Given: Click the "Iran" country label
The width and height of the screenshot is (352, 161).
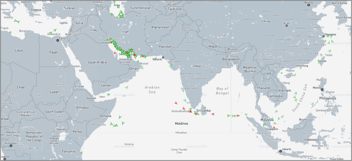Looking at the screenshot, I should [126, 32].
